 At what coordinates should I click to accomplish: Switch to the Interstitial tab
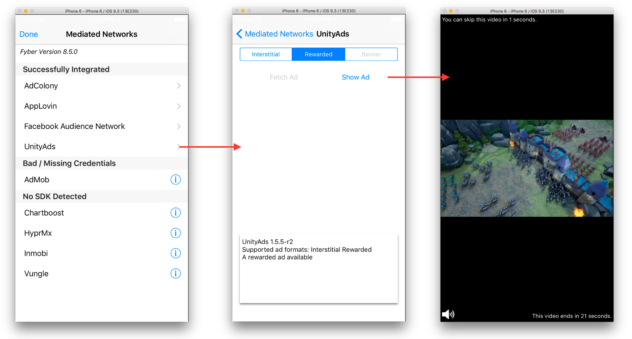point(266,54)
